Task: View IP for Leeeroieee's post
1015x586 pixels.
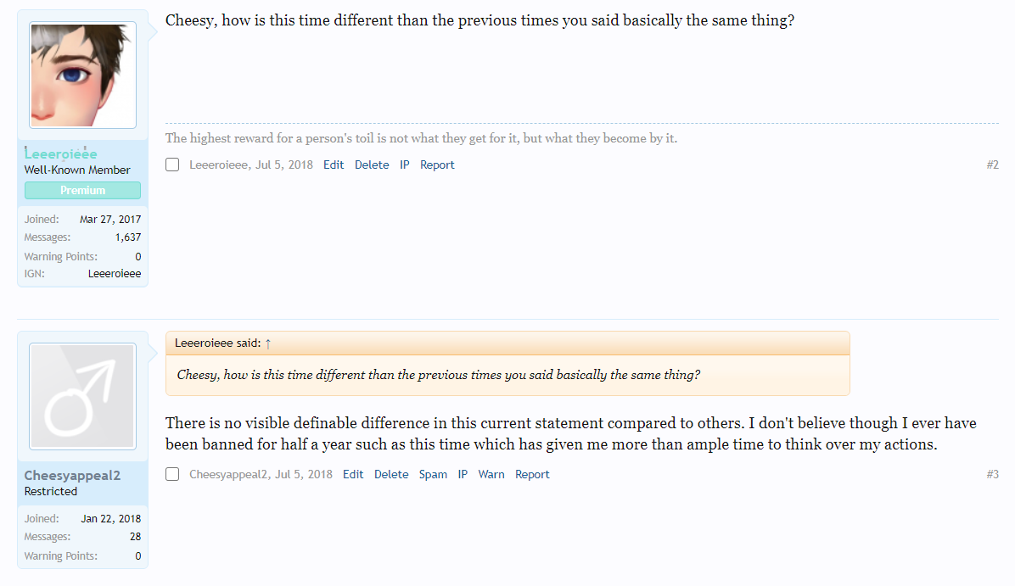Action: click(x=405, y=165)
